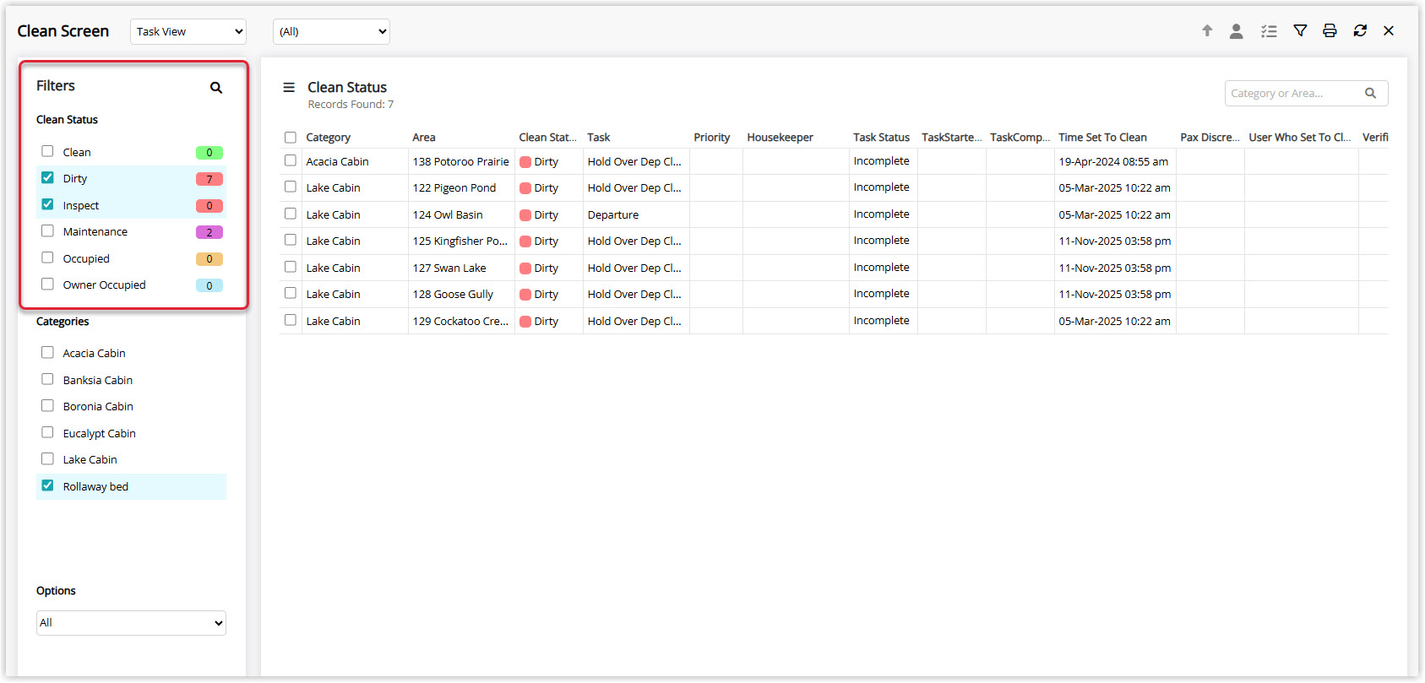Viewport: 1425px width, 683px height.
Task: Check the Eucalypt Cabin category
Action: (47, 432)
